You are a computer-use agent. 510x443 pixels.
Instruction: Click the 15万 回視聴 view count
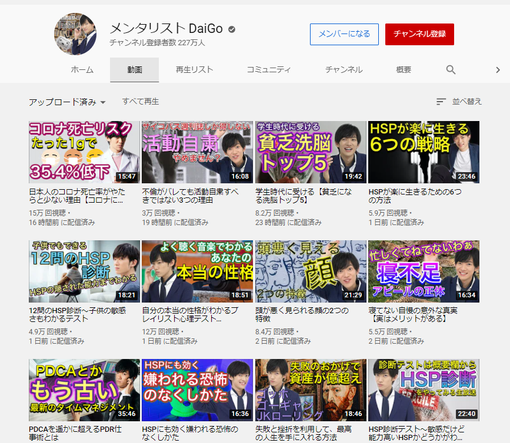coord(48,213)
